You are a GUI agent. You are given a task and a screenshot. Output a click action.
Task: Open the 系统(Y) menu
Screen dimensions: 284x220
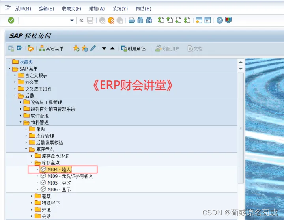click(120, 9)
